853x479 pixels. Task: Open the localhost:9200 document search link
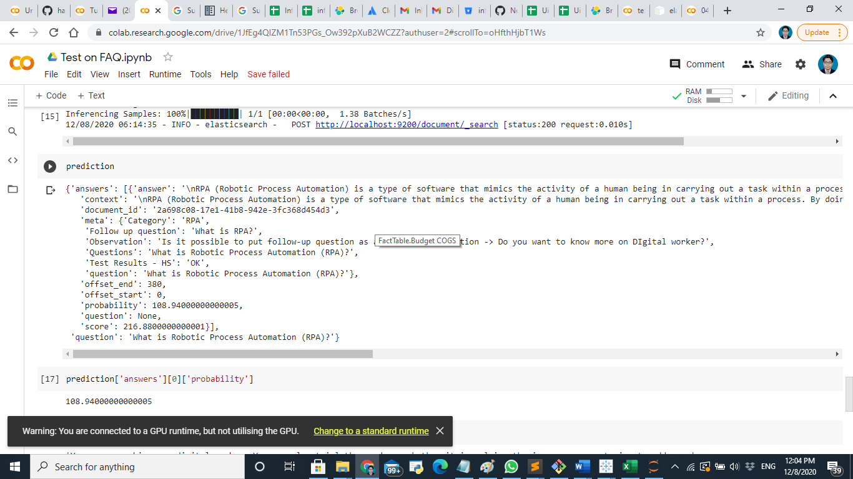(407, 125)
